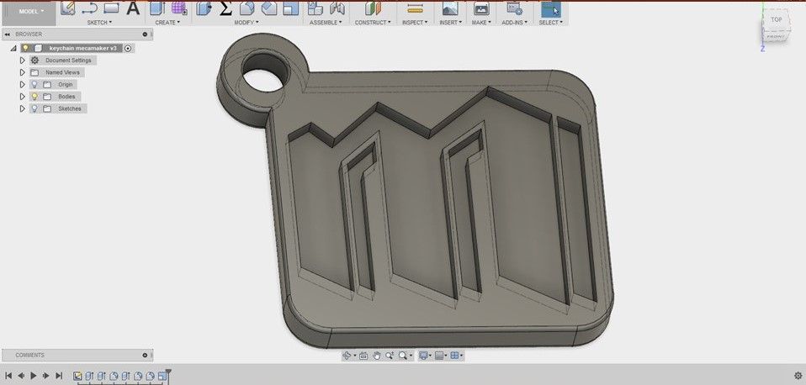Jump timeline to the beginning
This screenshot has width=806, height=385.
(8, 376)
